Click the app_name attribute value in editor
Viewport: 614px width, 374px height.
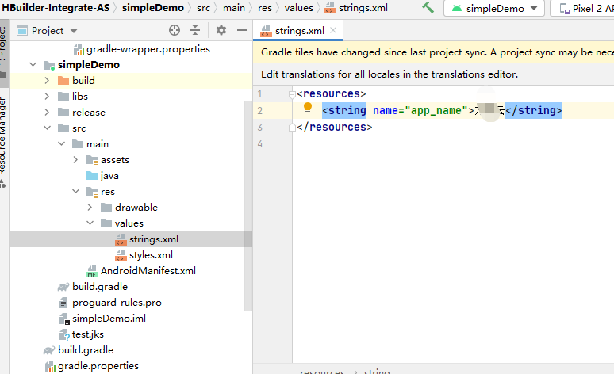[436, 111]
